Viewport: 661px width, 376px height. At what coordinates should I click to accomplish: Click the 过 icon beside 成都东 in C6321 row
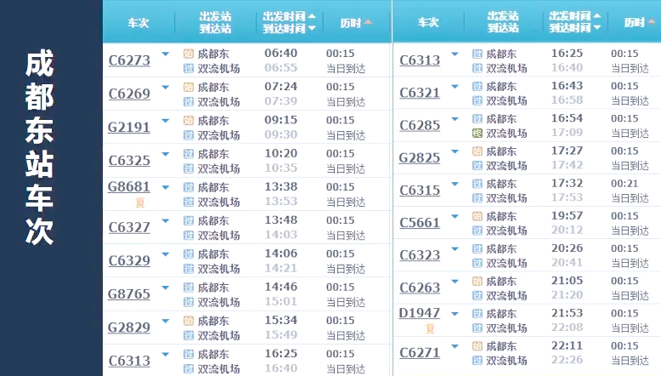(x=477, y=87)
